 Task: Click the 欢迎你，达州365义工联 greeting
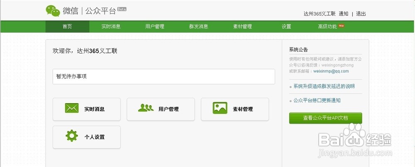click(85, 51)
